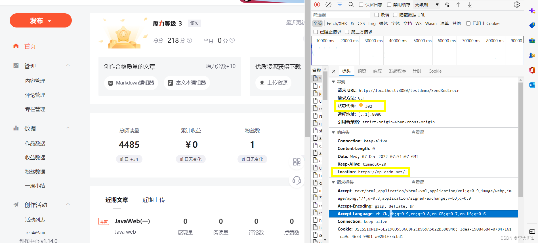Switch to the 预览 tab
This screenshot has height=243, width=538.
point(362,71)
